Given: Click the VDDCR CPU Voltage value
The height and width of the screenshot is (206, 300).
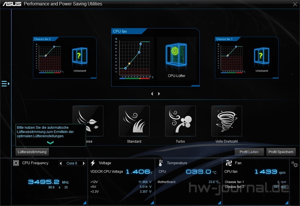Looking at the screenshot, I should click(139, 172).
